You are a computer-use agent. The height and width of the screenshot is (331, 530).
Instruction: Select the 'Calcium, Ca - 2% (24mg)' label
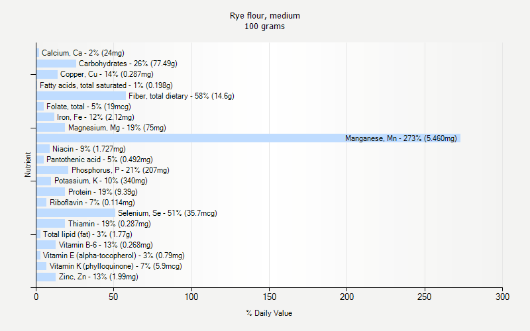click(83, 53)
